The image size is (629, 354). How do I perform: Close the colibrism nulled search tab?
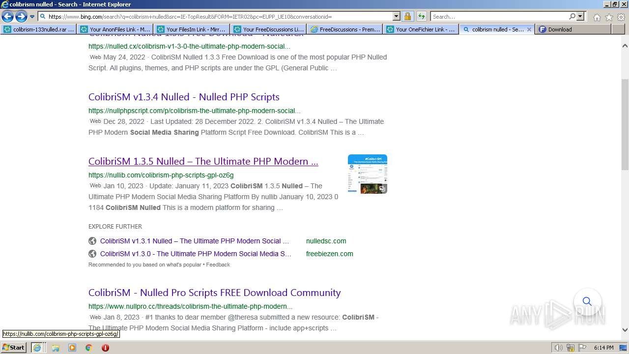click(529, 29)
